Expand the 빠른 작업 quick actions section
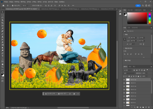153x109 pixels. pos(124,60)
